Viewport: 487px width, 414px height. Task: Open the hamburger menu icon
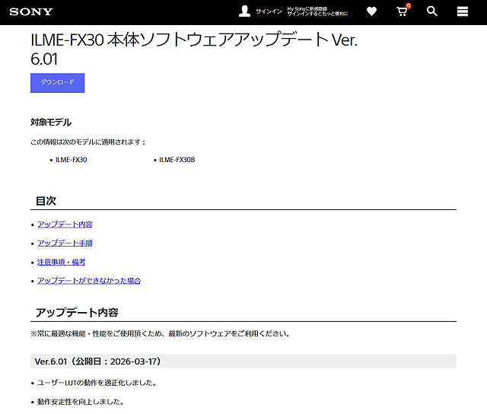[x=462, y=11]
